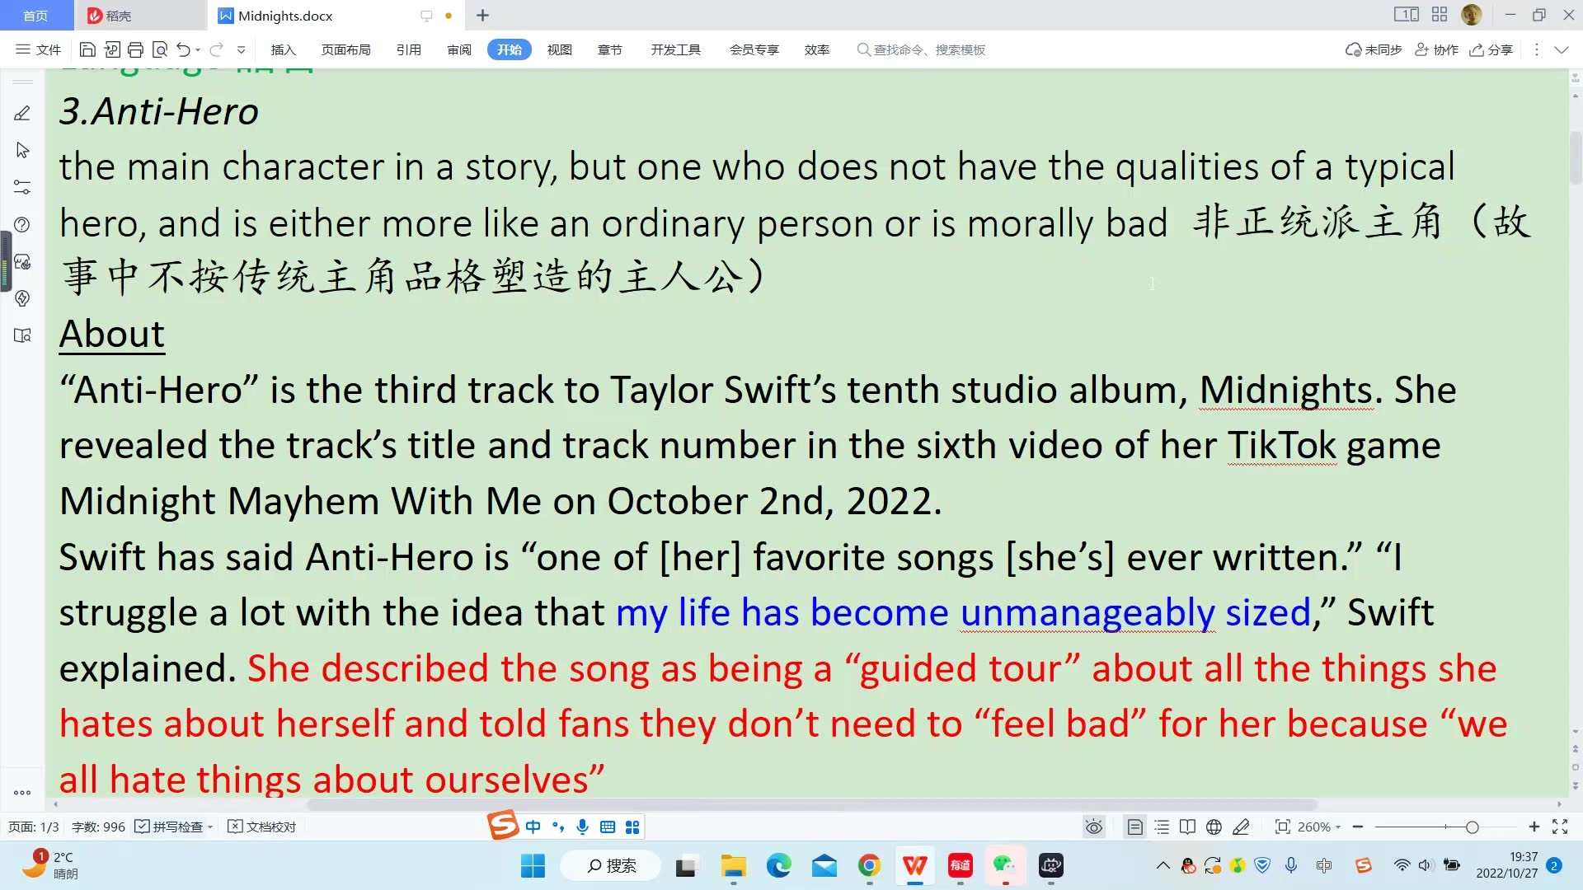Click the search commands and templates field
The image size is (1583, 890).
pyautogui.click(x=922, y=49)
